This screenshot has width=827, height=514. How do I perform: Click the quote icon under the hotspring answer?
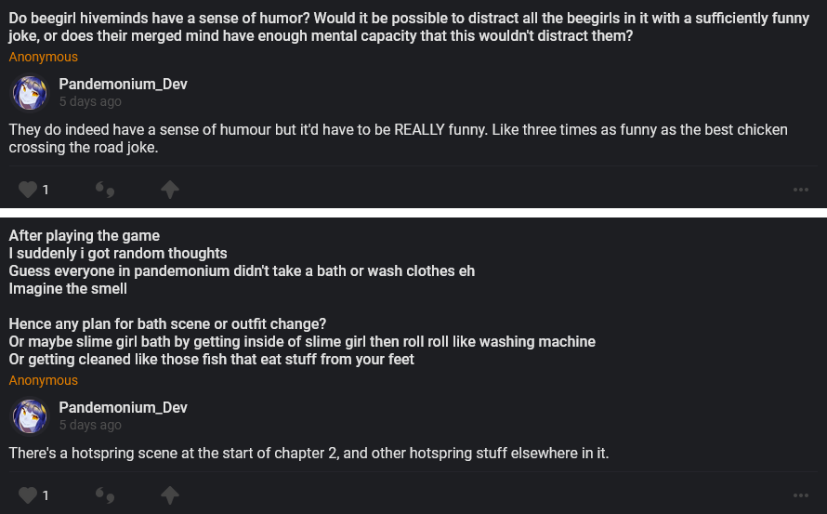pyautogui.click(x=105, y=495)
